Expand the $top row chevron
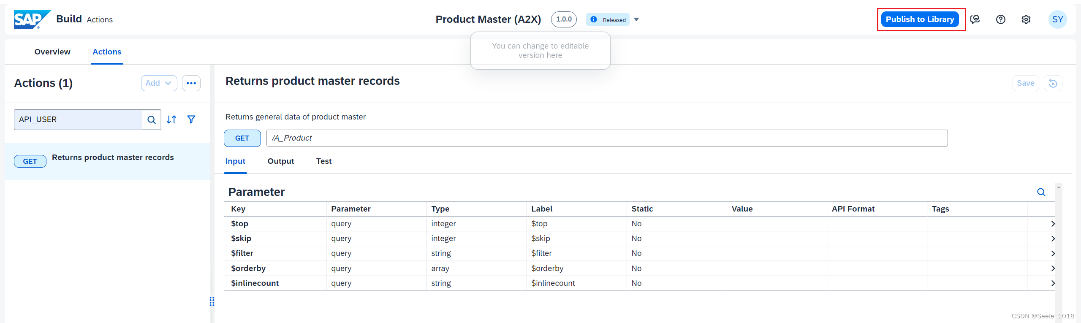The height and width of the screenshot is (323, 1081). tap(1052, 224)
